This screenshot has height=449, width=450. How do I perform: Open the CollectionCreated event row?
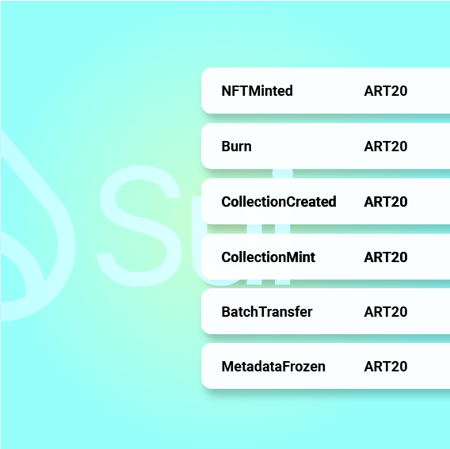(326, 201)
